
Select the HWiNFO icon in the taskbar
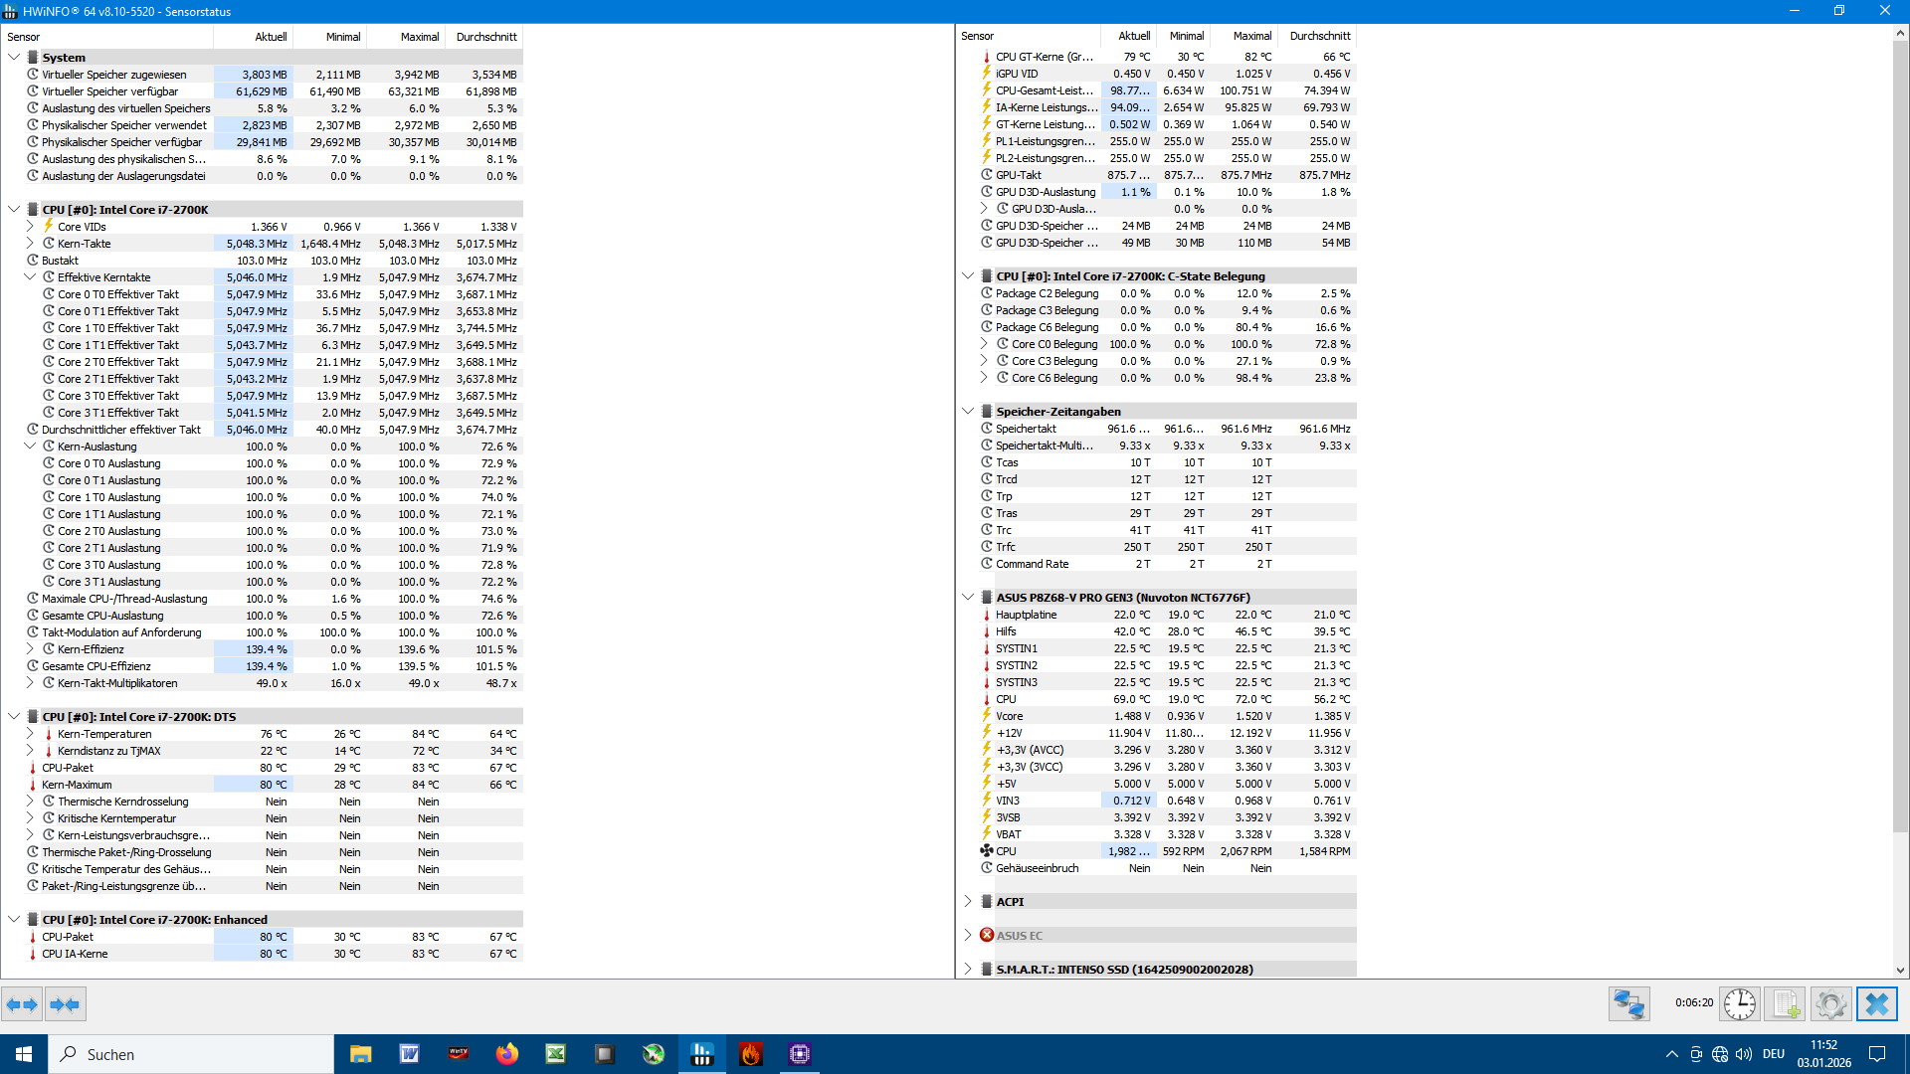click(702, 1053)
